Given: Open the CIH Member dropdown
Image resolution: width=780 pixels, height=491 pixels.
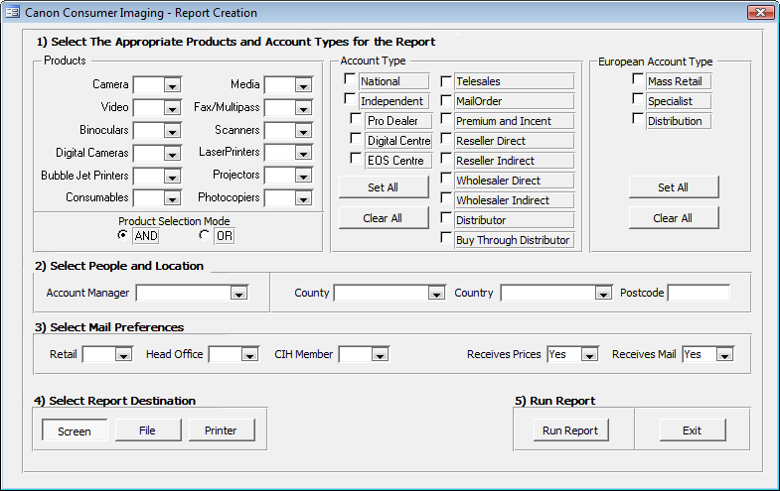Looking at the screenshot, I should (x=380, y=355).
